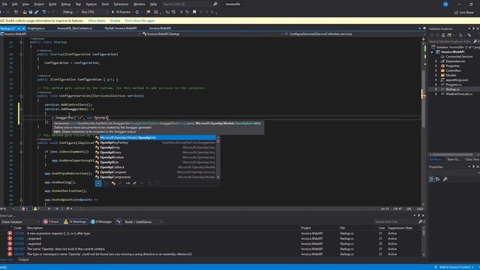Viewport: 480px width, 270px height.
Task: Switch to the InvoiceDb_DevContext.cs tab
Action: [75, 28]
